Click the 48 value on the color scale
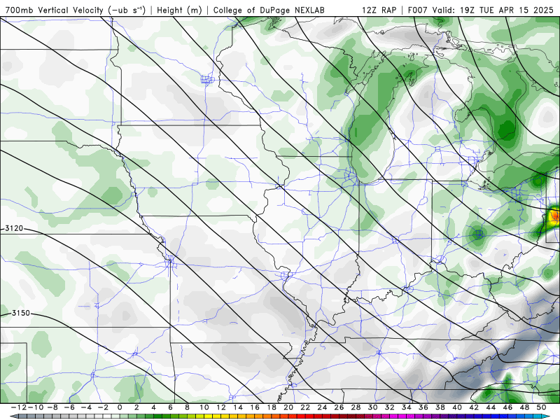Screen dimensions: 560x420 (x=524, y=407)
